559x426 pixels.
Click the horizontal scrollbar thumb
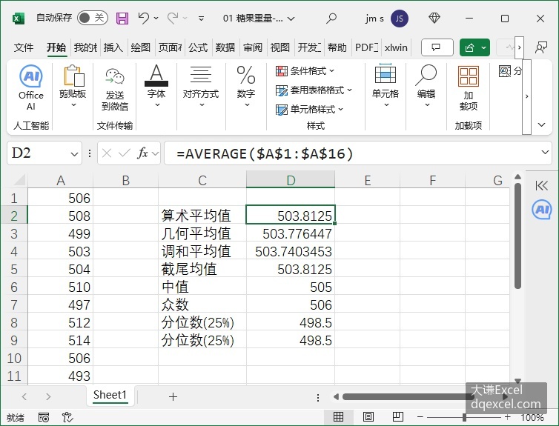click(408, 396)
